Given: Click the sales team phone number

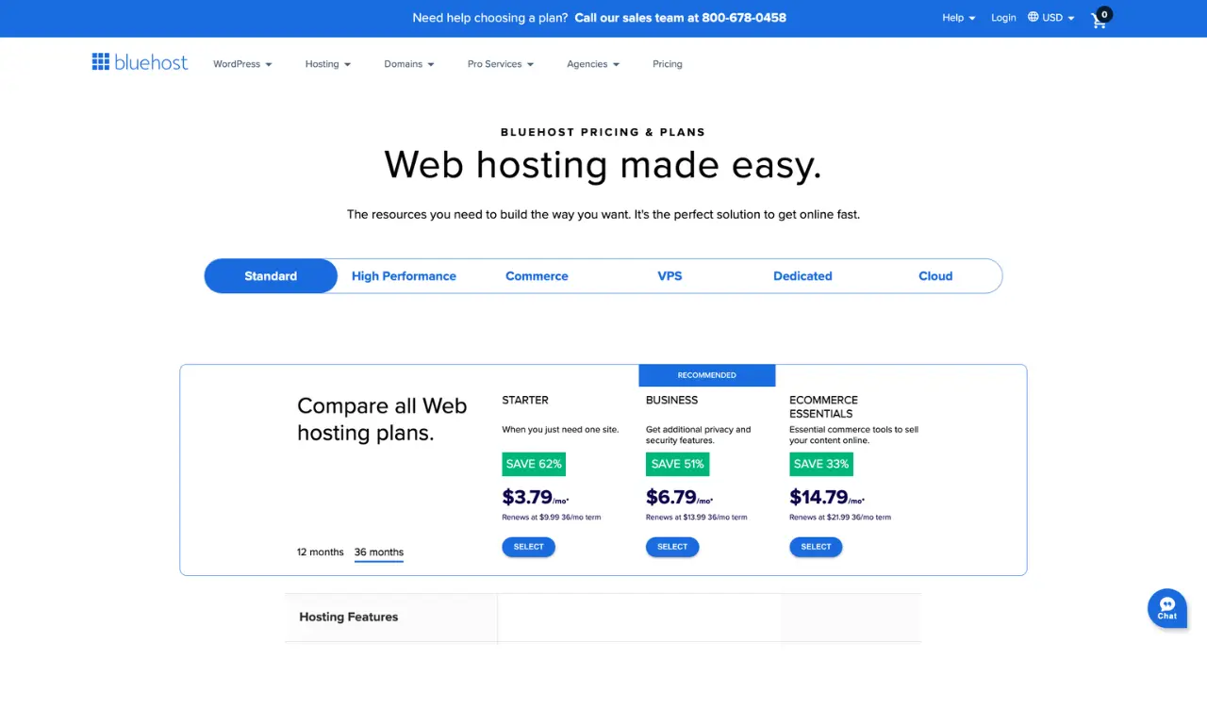Looking at the screenshot, I should [x=744, y=18].
